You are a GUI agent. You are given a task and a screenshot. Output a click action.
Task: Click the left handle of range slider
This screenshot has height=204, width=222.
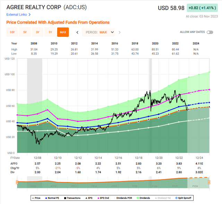17,182
